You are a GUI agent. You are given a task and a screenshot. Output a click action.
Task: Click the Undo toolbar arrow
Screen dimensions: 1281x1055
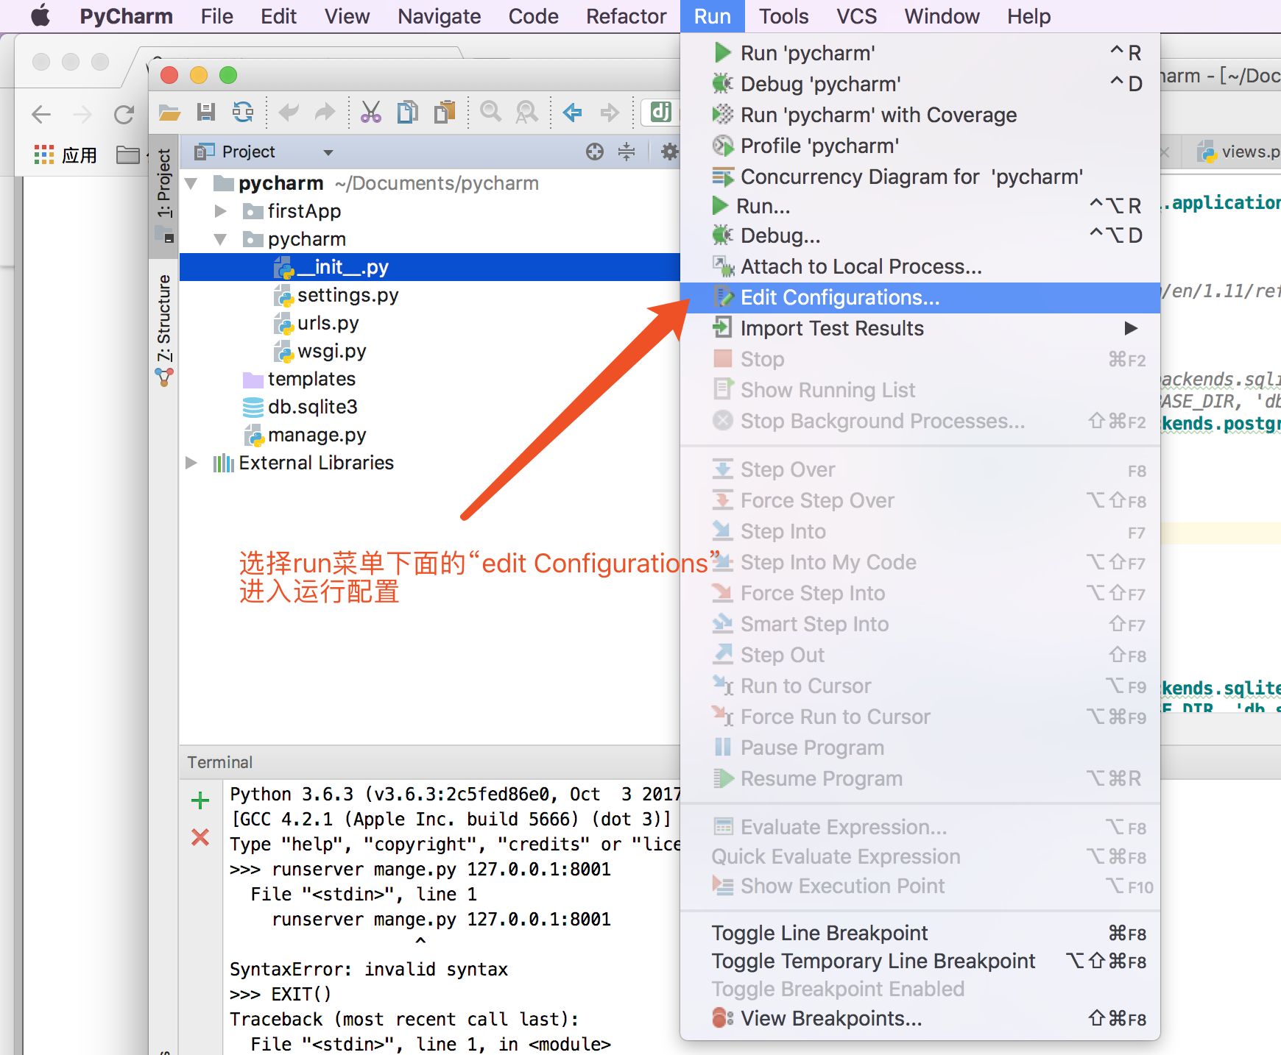click(289, 112)
